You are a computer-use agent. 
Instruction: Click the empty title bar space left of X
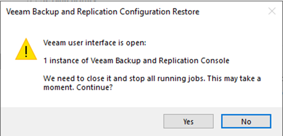(233, 12)
